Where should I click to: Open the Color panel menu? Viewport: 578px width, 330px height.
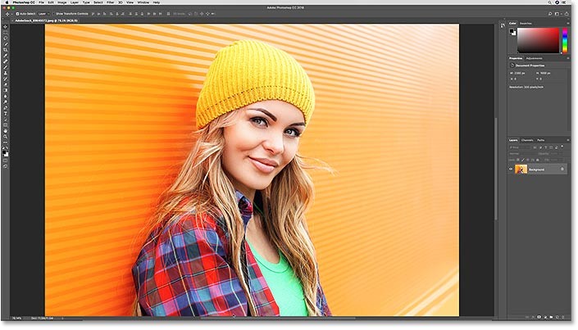(568, 24)
